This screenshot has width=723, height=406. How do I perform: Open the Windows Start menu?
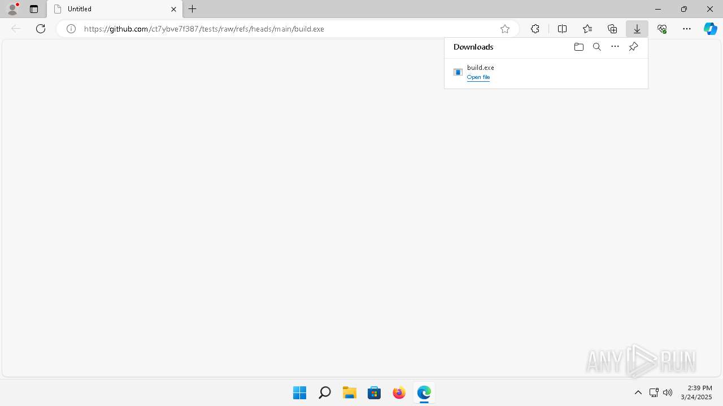[x=299, y=392]
